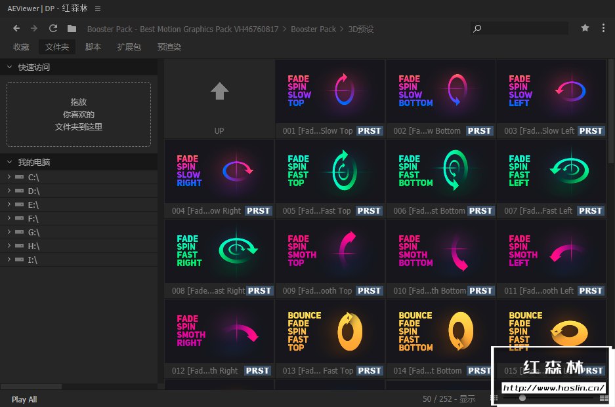Expand the I:\ drive tree
615x407 pixels.
click(9, 260)
